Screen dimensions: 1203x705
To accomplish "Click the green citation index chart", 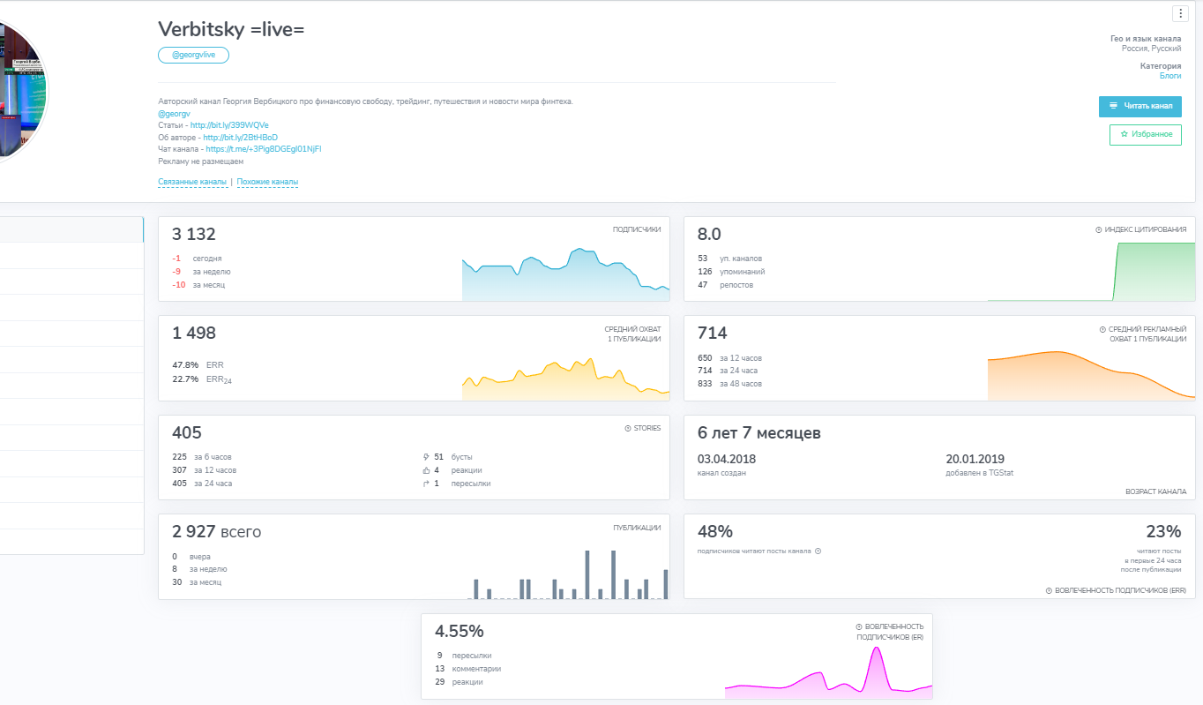I will [1091, 272].
